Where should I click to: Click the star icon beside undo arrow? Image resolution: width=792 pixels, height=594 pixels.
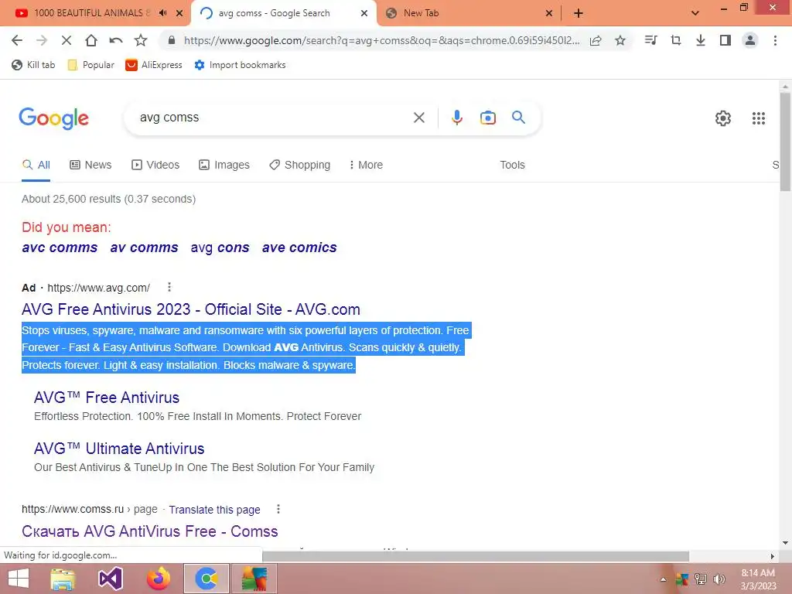141,40
